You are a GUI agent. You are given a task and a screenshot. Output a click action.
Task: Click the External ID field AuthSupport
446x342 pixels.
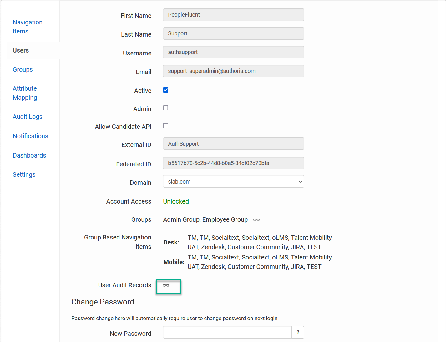click(234, 143)
